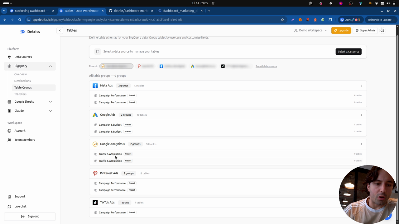
Task: Open the Chrome tab search dropdown
Action: click(x=4, y=11)
